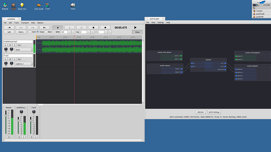Click the Master channel fader in the mixer

(x=6, y=116)
